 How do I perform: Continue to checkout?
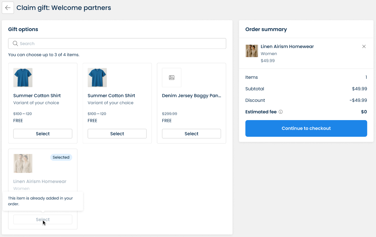(306, 128)
